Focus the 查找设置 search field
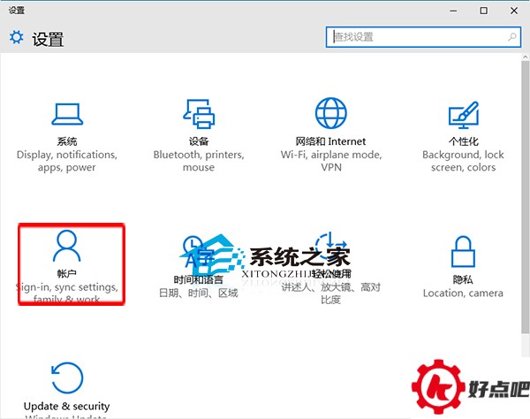530x419 pixels. [x=423, y=37]
